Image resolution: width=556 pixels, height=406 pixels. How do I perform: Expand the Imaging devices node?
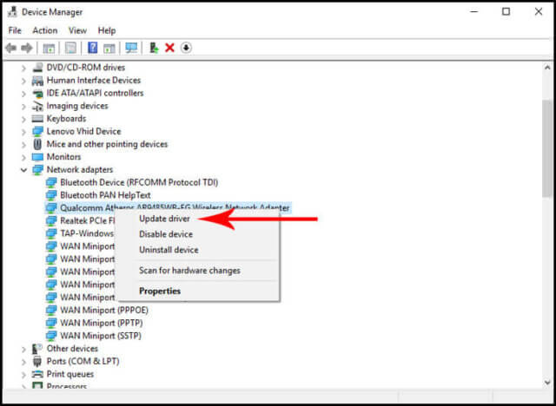pyautogui.click(x=23, y=106)
